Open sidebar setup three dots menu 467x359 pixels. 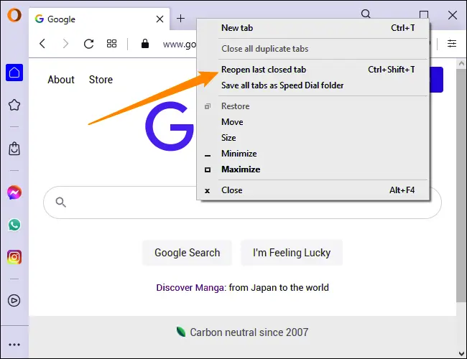(x=14, y=345)
